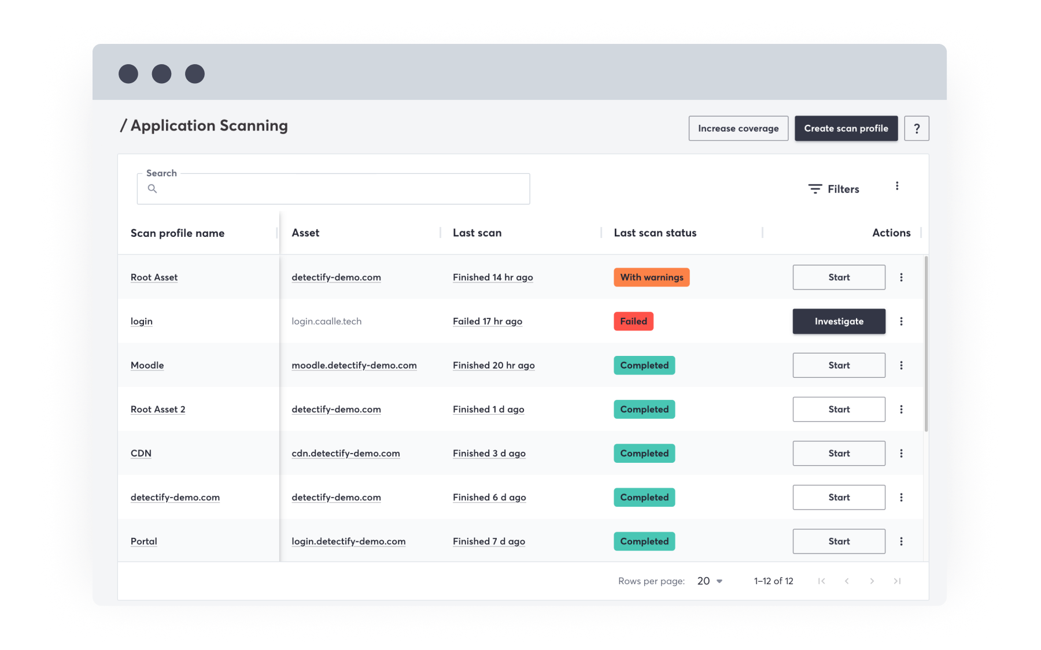Go to previous page of results
This screenshot has height=650, width=1041.
coord(847,581)
